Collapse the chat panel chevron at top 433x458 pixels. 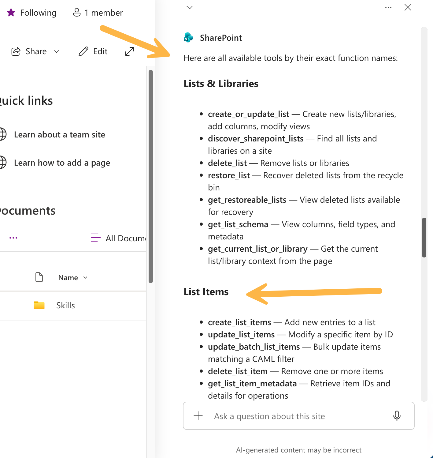(190, 7)
